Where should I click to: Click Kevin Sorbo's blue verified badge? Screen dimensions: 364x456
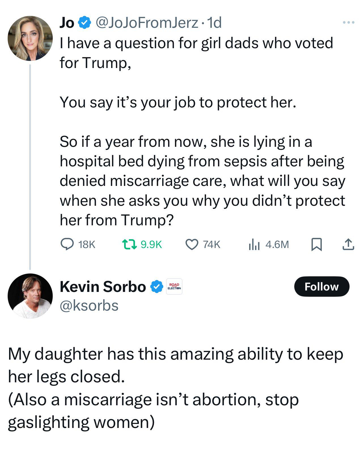[156, 287]
